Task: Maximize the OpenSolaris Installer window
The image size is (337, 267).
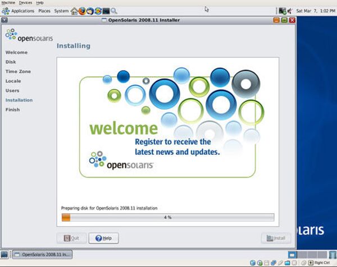Action: [284, 20]
